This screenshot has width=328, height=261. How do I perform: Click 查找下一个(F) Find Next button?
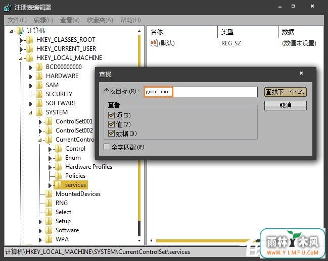286,92
